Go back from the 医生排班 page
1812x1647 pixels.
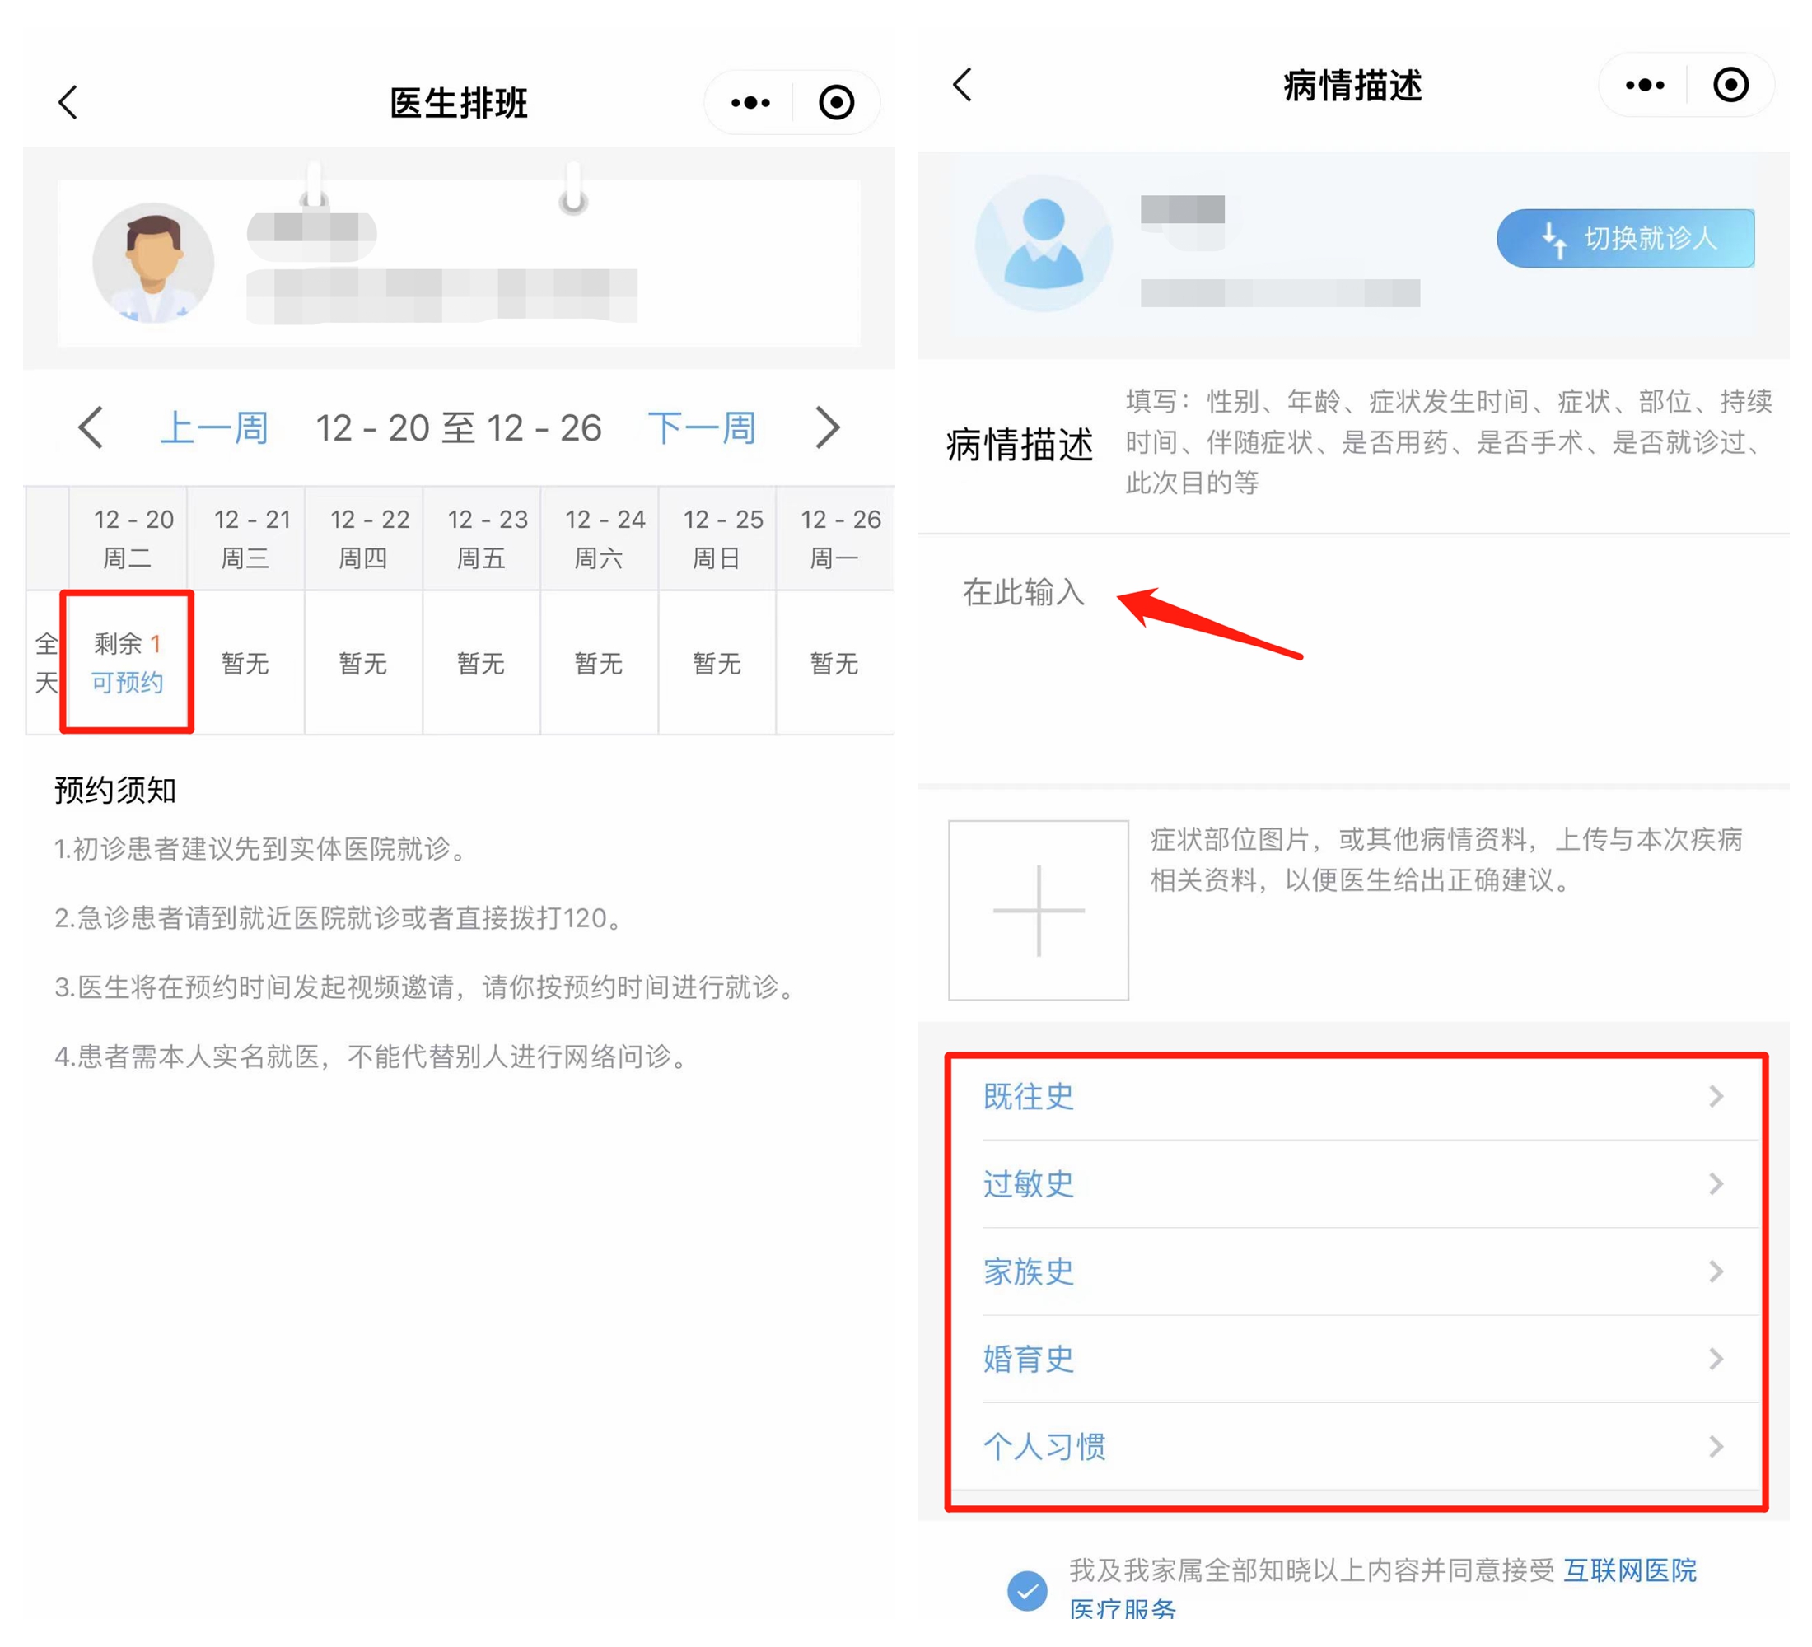[68, 102]
